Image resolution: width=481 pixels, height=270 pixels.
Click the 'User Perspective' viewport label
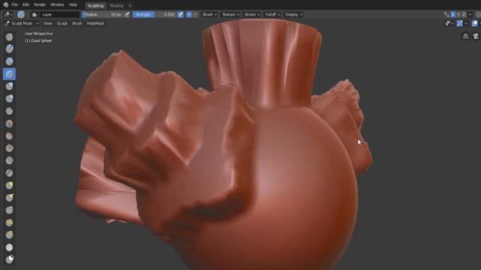(x=38, y=34)
